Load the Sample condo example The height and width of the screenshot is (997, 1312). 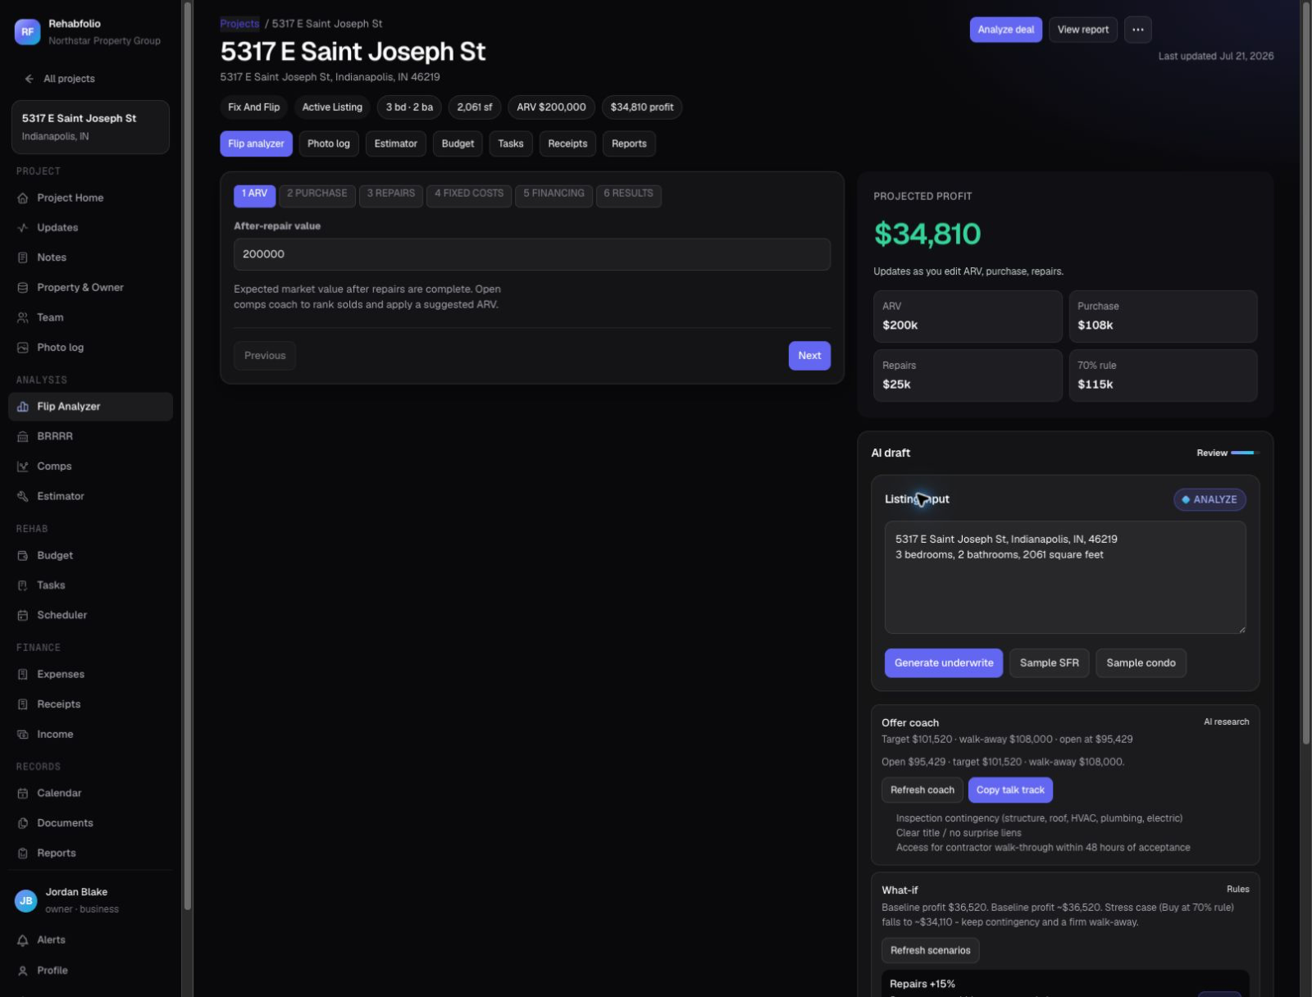click(1141, 663)
